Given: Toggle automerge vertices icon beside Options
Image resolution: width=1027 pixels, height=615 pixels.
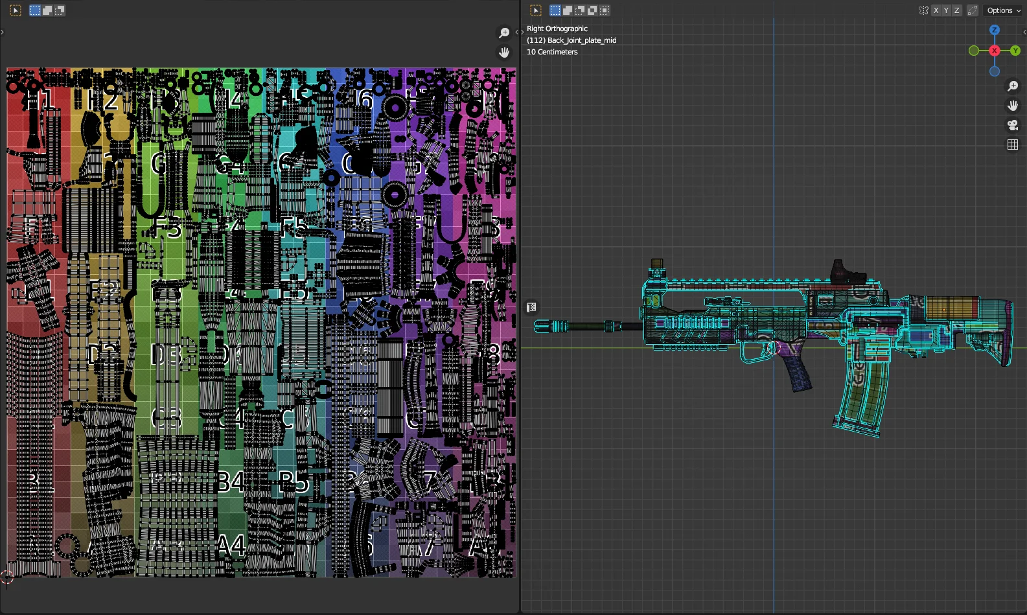Looking at the screenshot, I should tap(973, 10).
